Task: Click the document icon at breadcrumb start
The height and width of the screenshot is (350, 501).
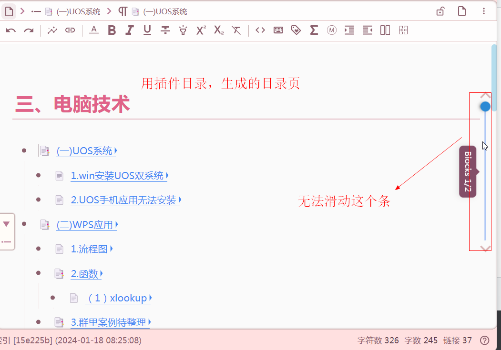Action: pos(9,11)
